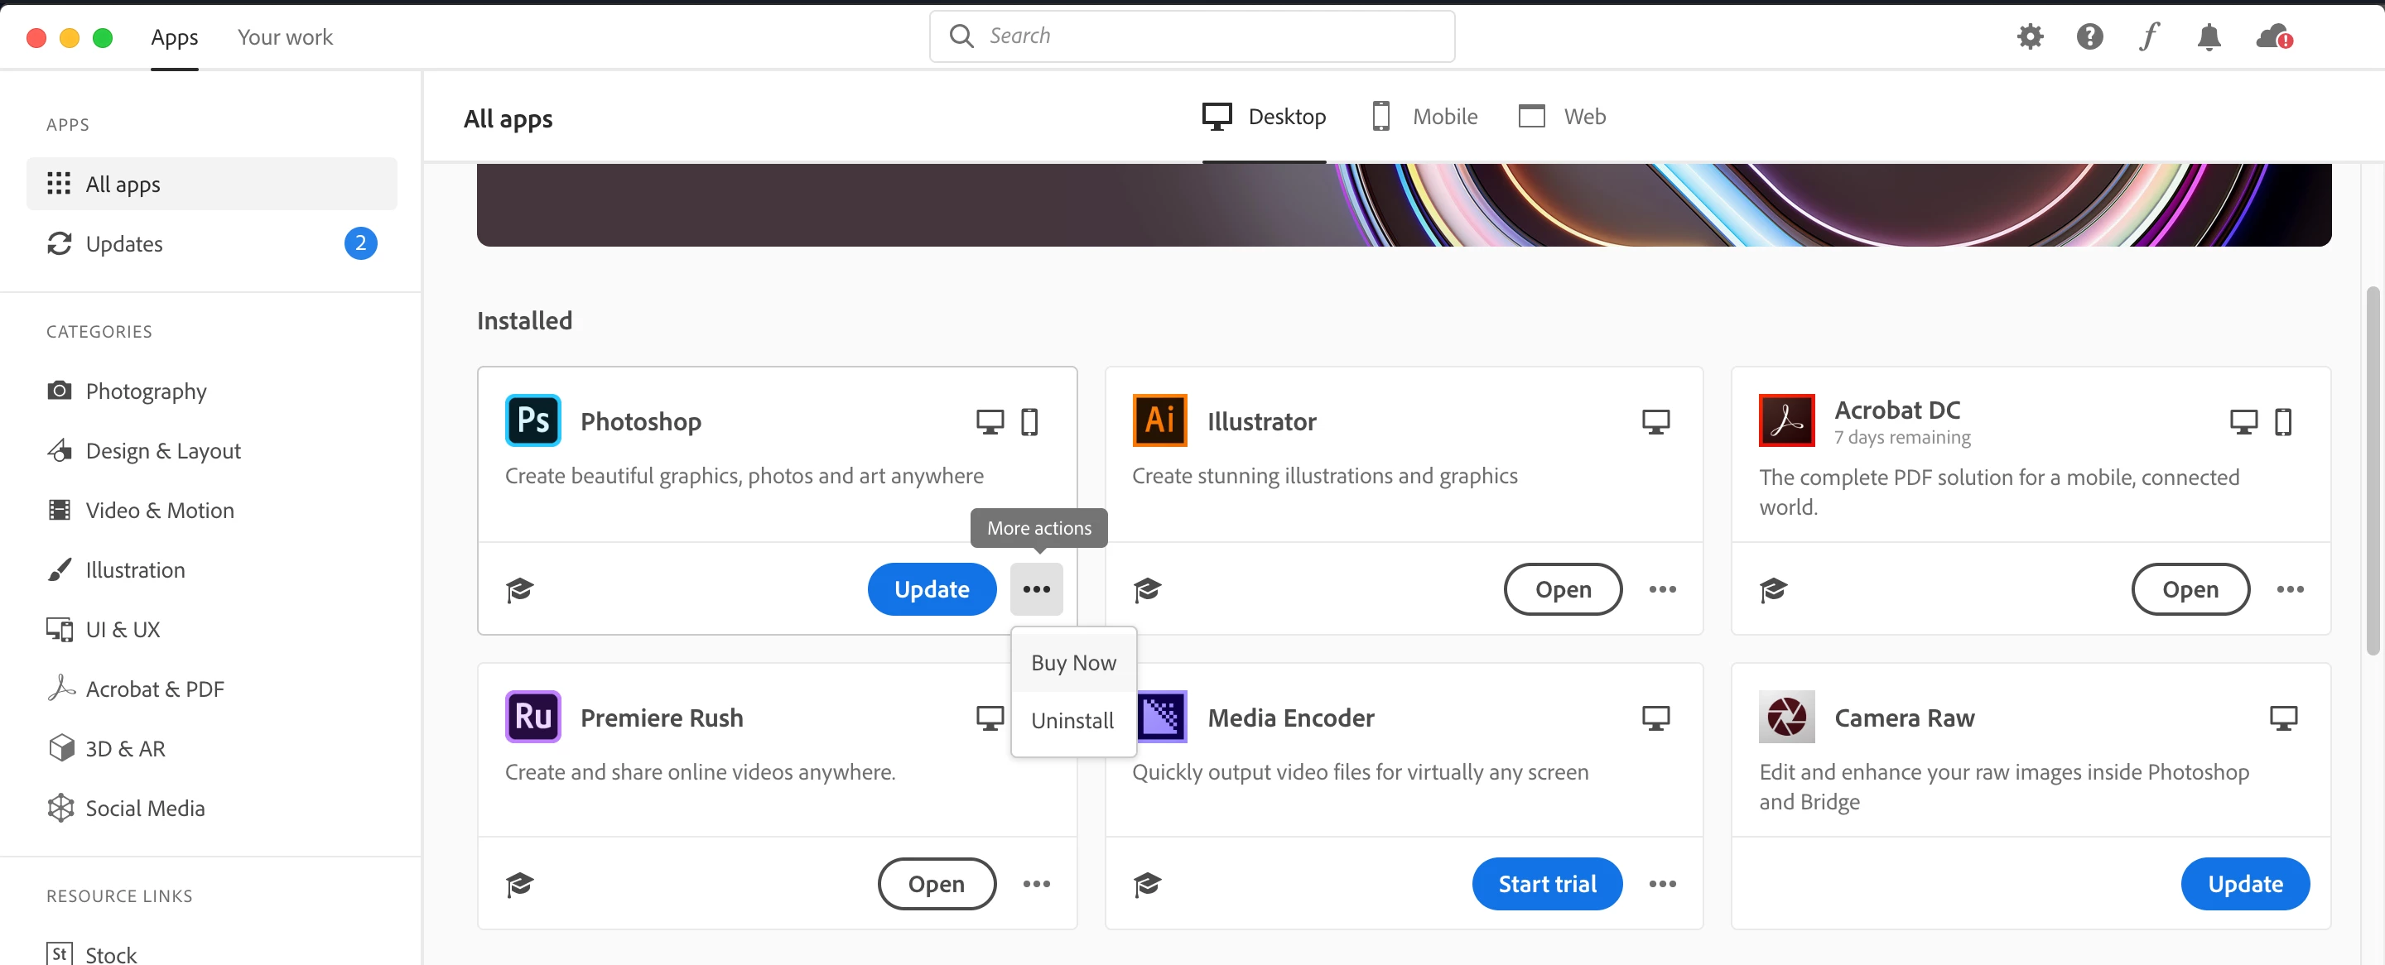
Task: Click the search magnifier icon
Action: coord(961,36)
